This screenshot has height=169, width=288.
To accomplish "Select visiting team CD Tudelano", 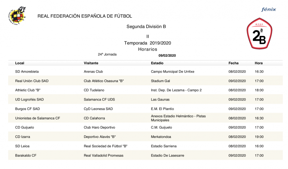I will pos(94,90).
